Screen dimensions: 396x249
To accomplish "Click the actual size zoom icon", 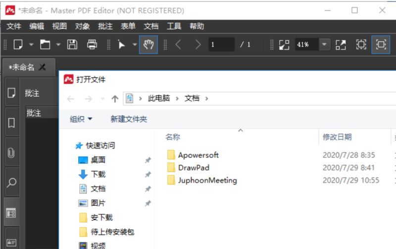I will coord(341,44).
